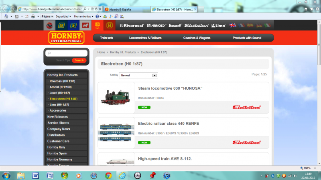Click the dark red Hornby H icon

pyautogui.click(x=109, y=26)
